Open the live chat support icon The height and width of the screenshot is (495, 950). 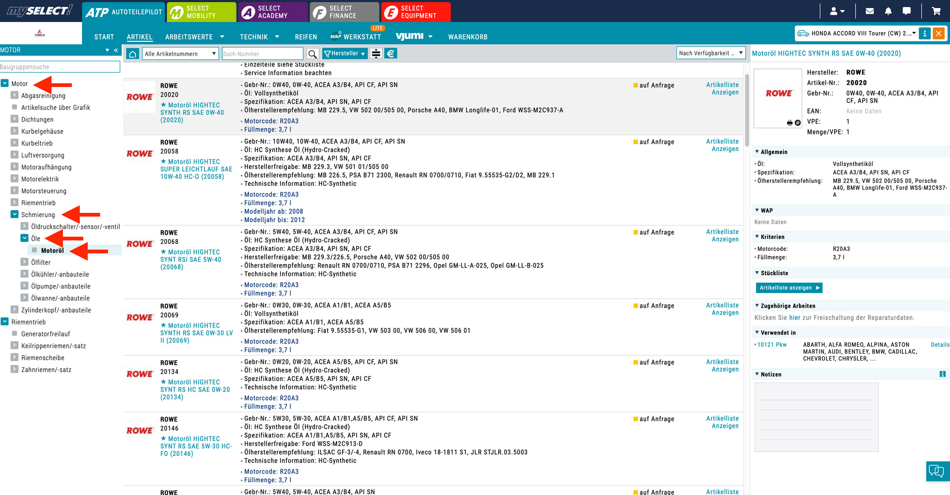click(x=937, y=471)
